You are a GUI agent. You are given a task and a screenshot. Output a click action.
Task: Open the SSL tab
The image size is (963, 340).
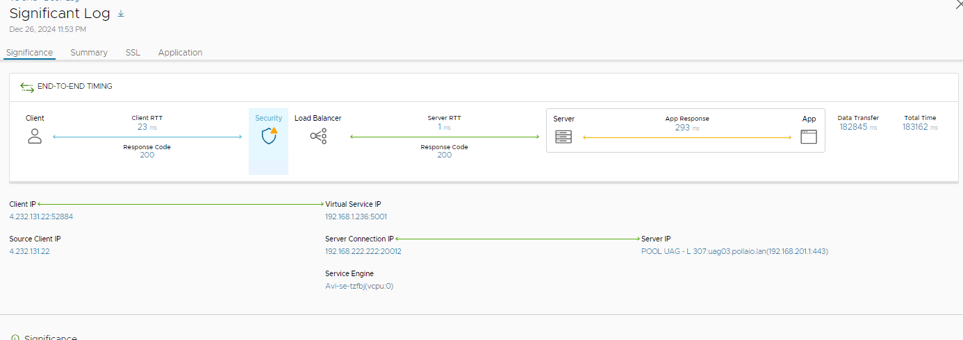pos(133,53)
